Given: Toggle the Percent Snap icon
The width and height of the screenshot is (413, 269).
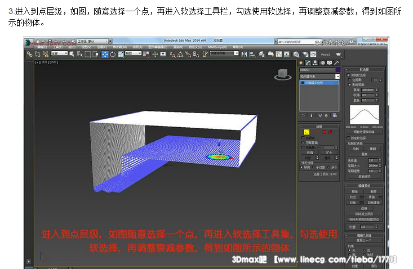Looking at the screenshot, I should tap(188, 54).
